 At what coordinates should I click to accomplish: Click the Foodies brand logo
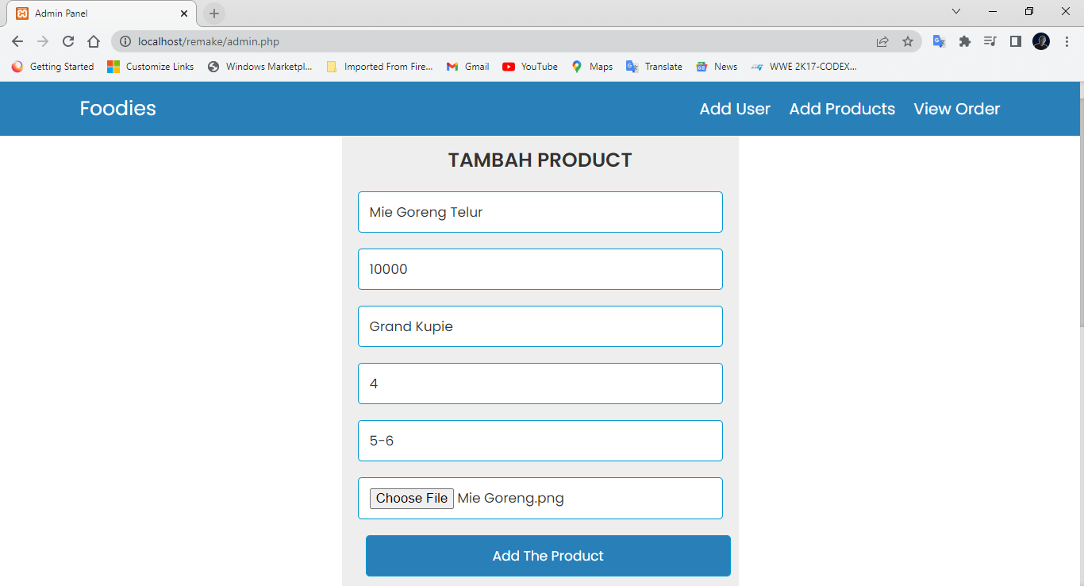coord(117,109)
